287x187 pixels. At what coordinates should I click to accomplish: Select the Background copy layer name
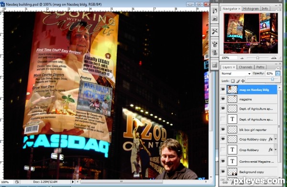tap(252, 172)
